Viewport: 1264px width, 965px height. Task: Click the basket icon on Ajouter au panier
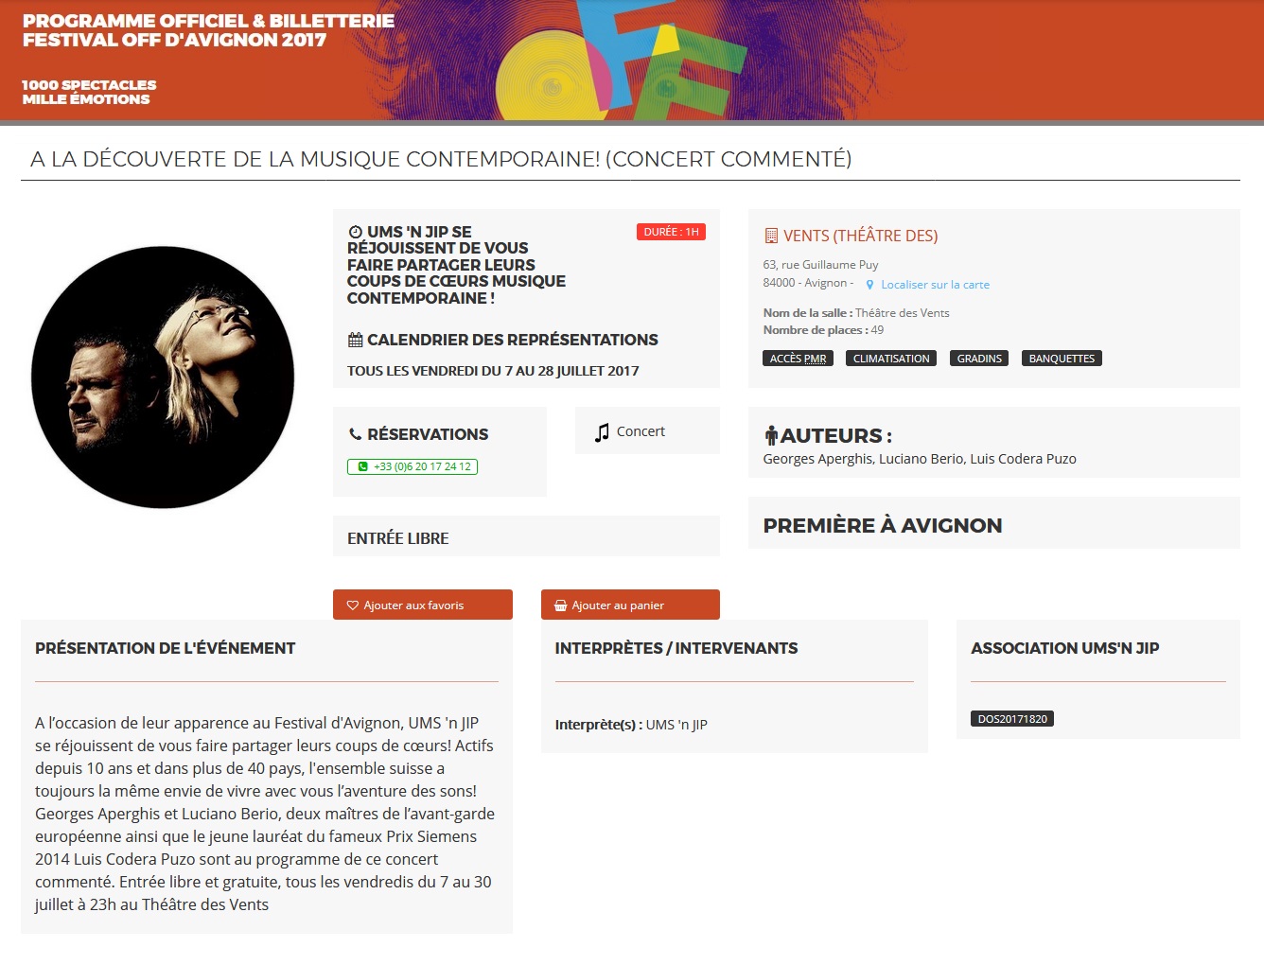561,605
